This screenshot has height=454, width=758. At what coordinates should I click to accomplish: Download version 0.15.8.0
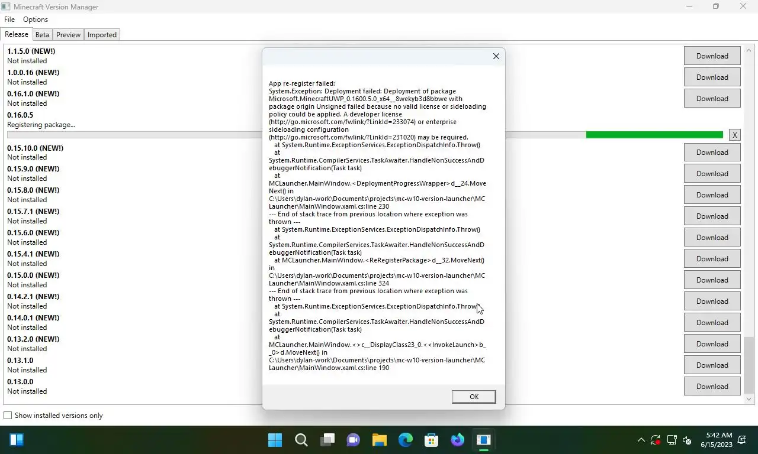tap(712, 195)
